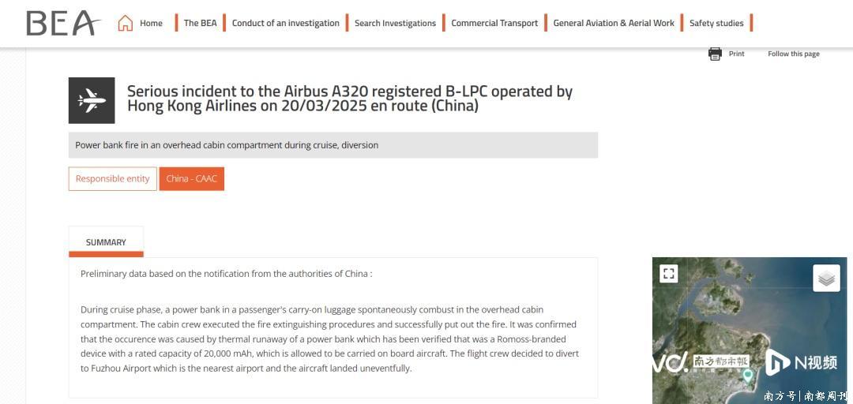Click the N视频 logo watermark
This screenshot has height=404, width=853.
[801, 362]
